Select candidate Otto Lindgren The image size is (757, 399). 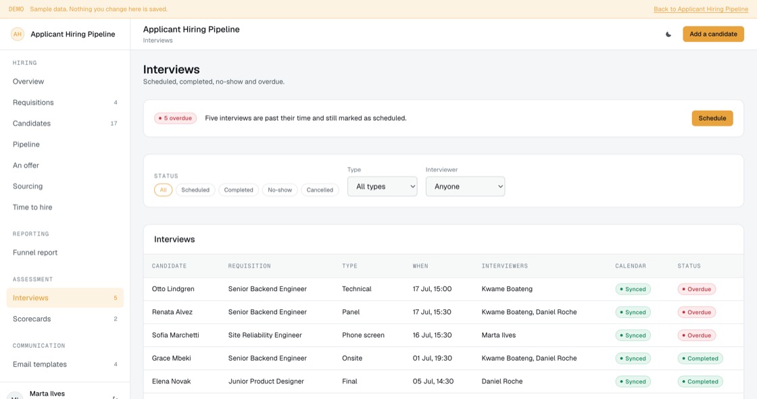[x=173, y=289]
